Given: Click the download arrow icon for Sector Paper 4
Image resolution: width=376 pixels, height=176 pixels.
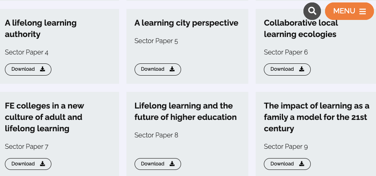Looking at the screenshot, I should coord(42,69).
